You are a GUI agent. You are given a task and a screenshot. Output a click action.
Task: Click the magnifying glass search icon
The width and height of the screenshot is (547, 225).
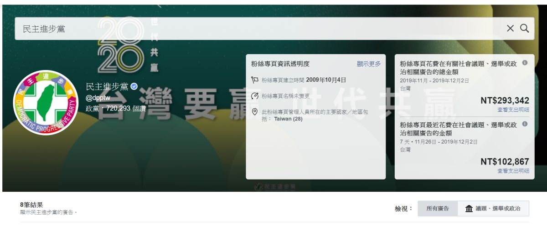(525, 29)
